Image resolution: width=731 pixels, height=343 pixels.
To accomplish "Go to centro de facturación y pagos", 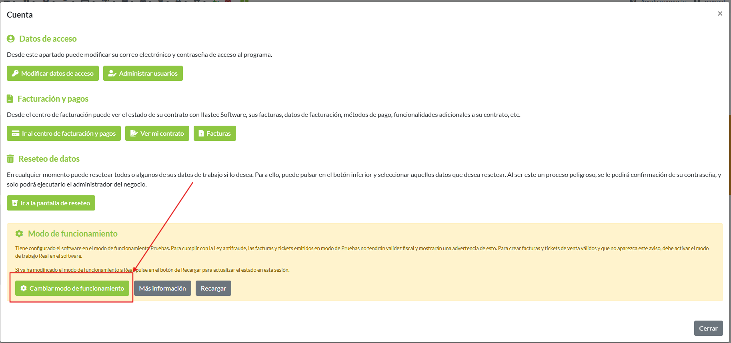I will coord(64,133).
